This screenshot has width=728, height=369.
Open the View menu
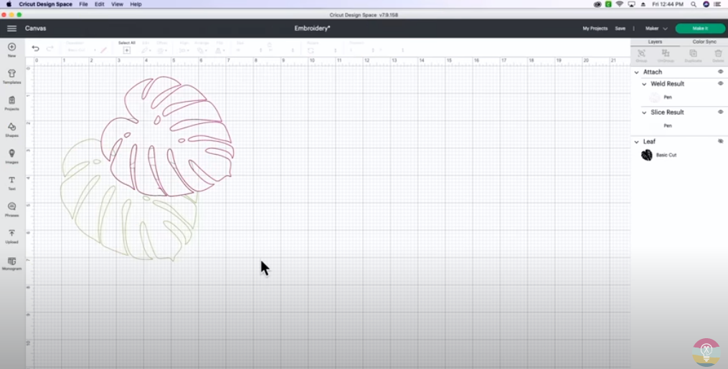click(x=118, y=4)
